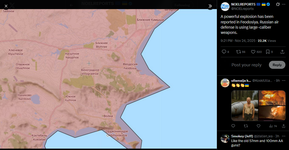This screenshot has height=150, width=289.
Task: Click the 'Koktebel' label on the map
Action: (x=39, y=140)
